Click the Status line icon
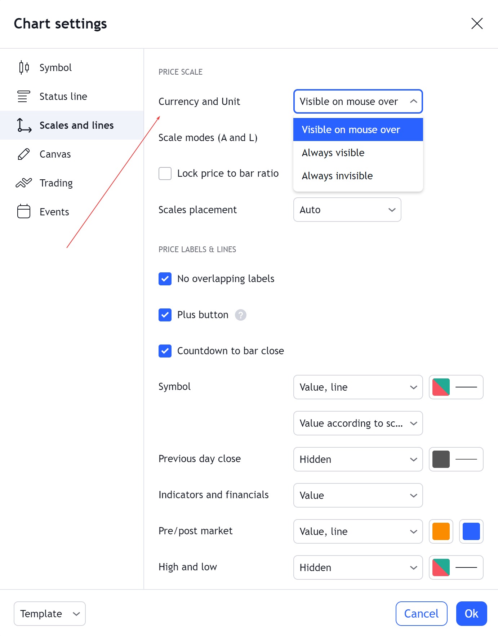 (x=24, y=96)
